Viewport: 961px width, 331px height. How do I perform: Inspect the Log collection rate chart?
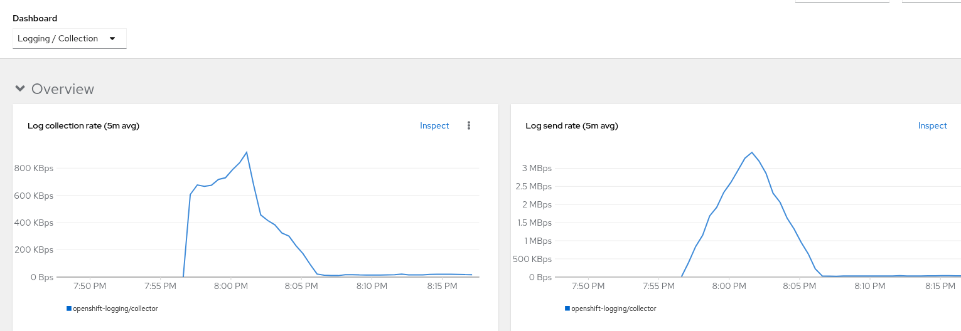coord(434,125)
